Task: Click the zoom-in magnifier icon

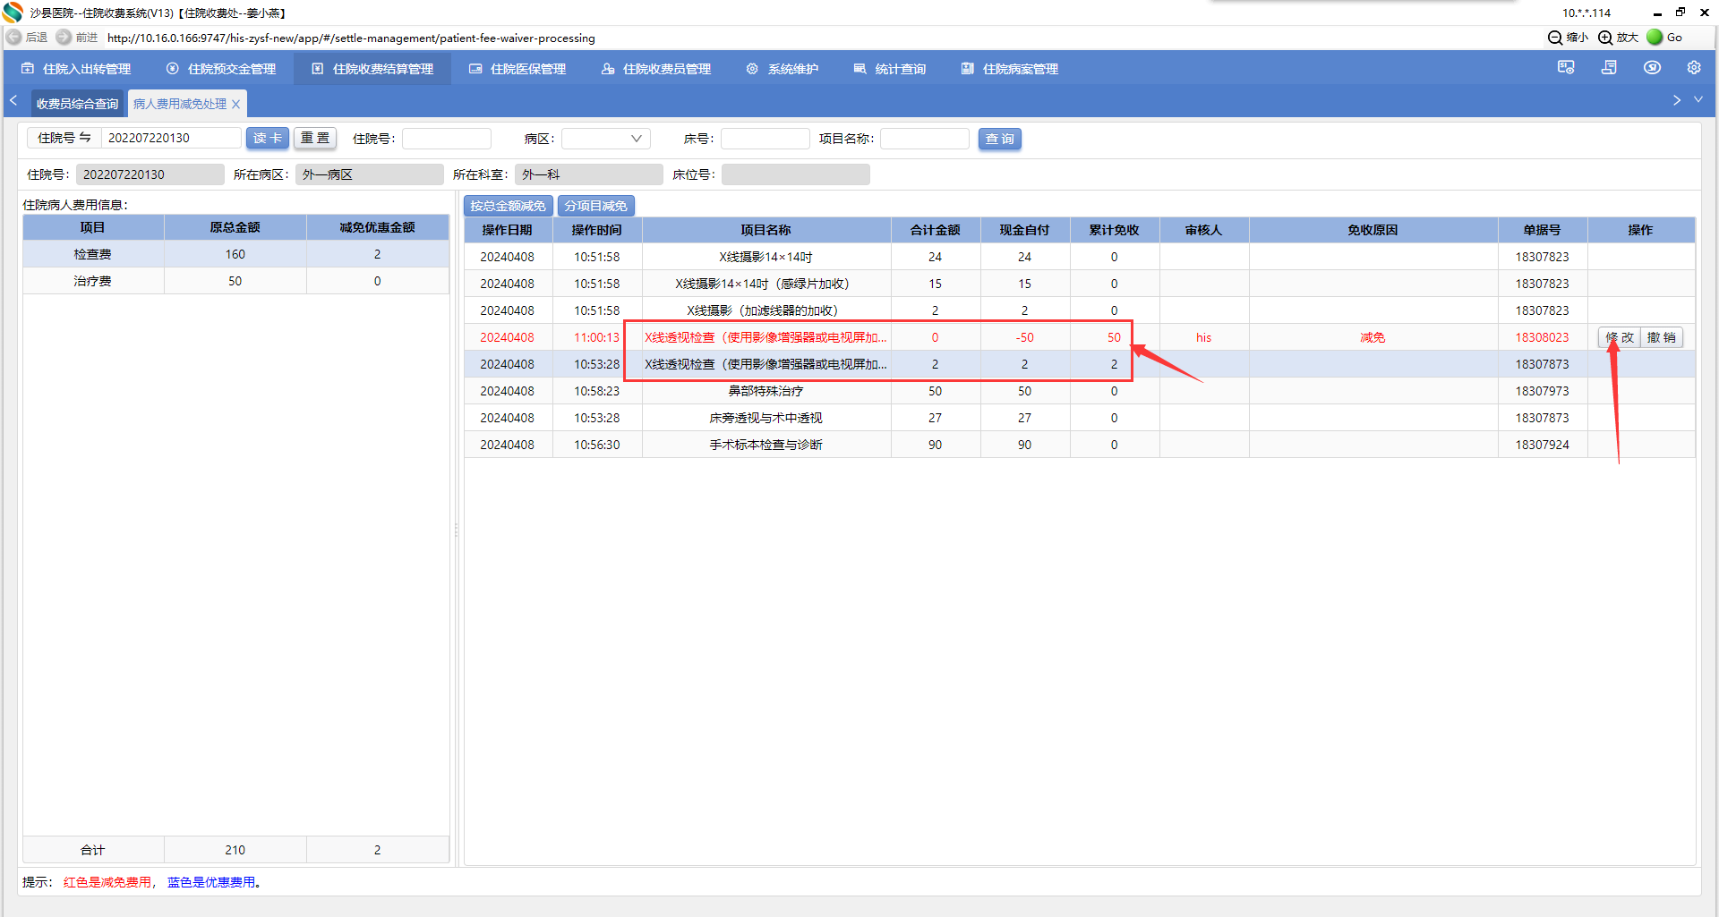Action: pos(1606,38)
